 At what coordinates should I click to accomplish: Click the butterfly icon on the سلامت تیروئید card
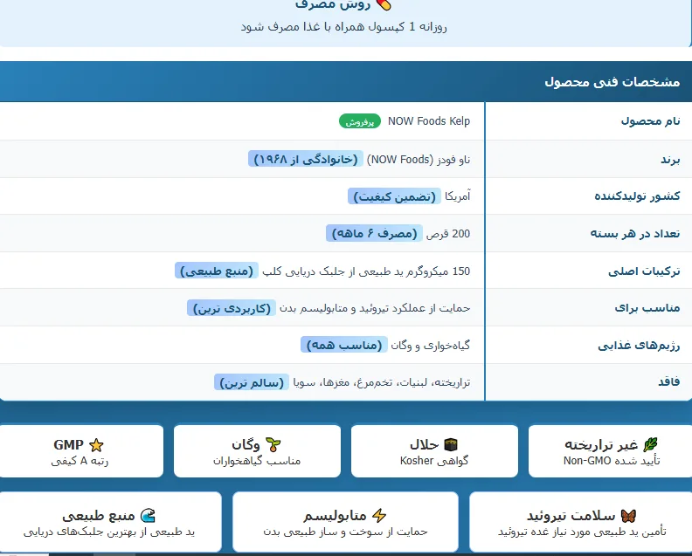[653, 515]
